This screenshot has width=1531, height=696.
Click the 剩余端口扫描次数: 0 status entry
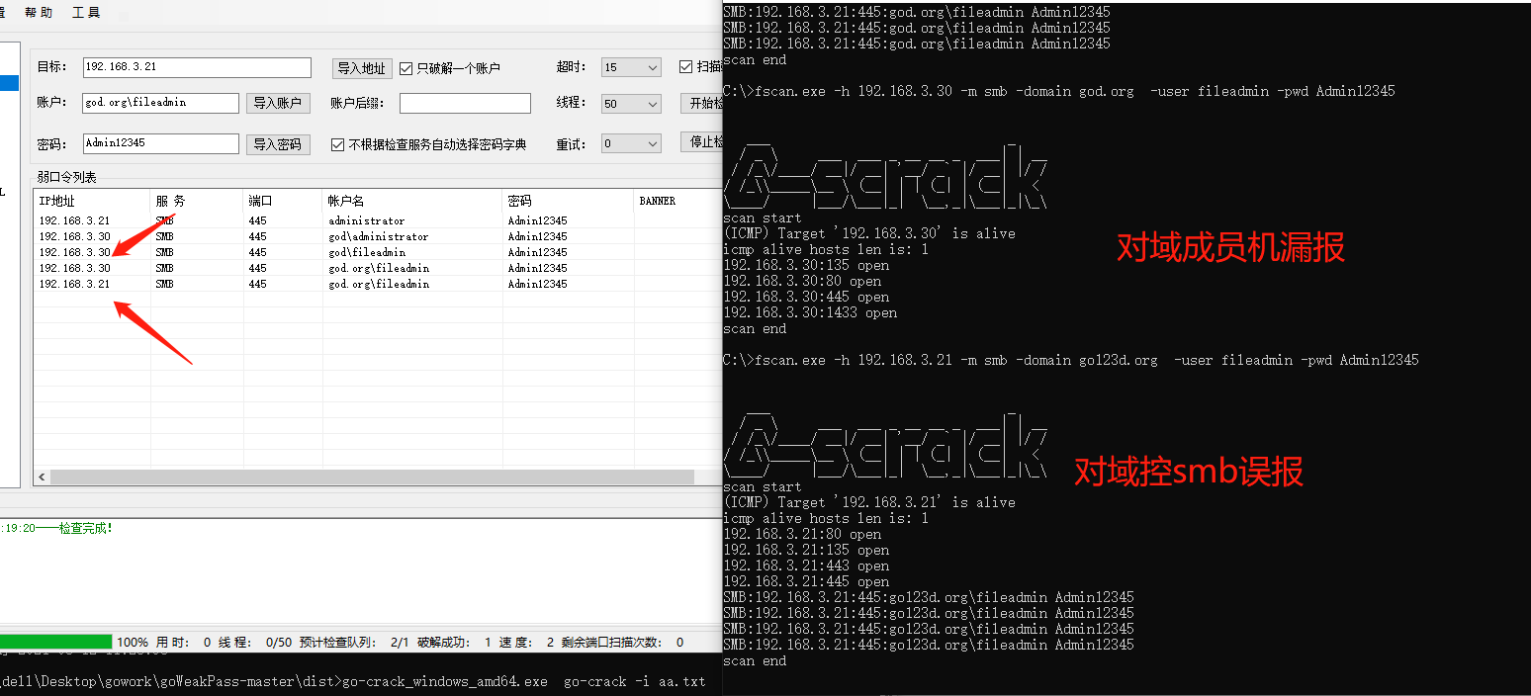pyautogui.click(x=622, y=643)
